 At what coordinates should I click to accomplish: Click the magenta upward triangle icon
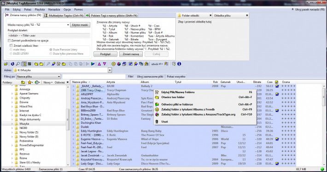tap(99, 64)
